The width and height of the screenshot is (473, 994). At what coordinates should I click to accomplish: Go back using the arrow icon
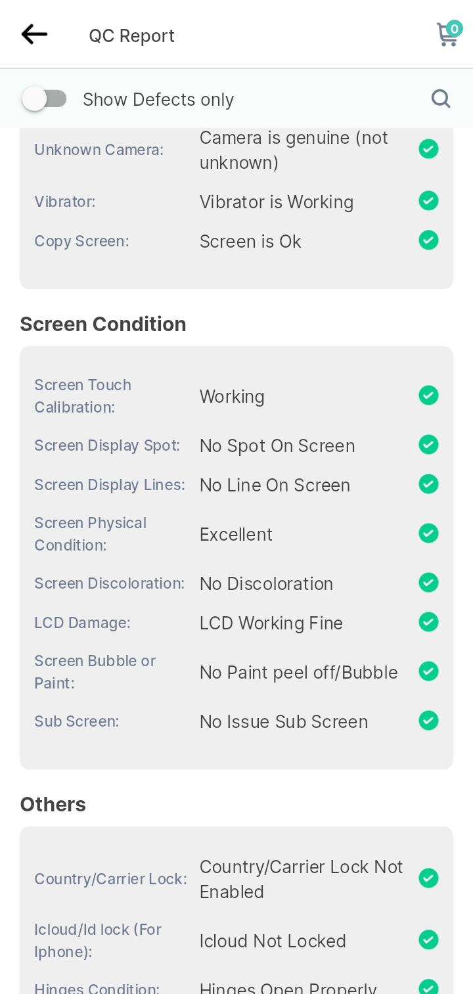pos(34,34)
